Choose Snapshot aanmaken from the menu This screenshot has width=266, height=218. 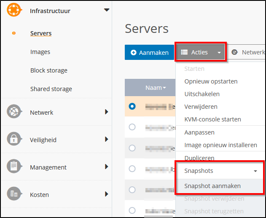212,186
